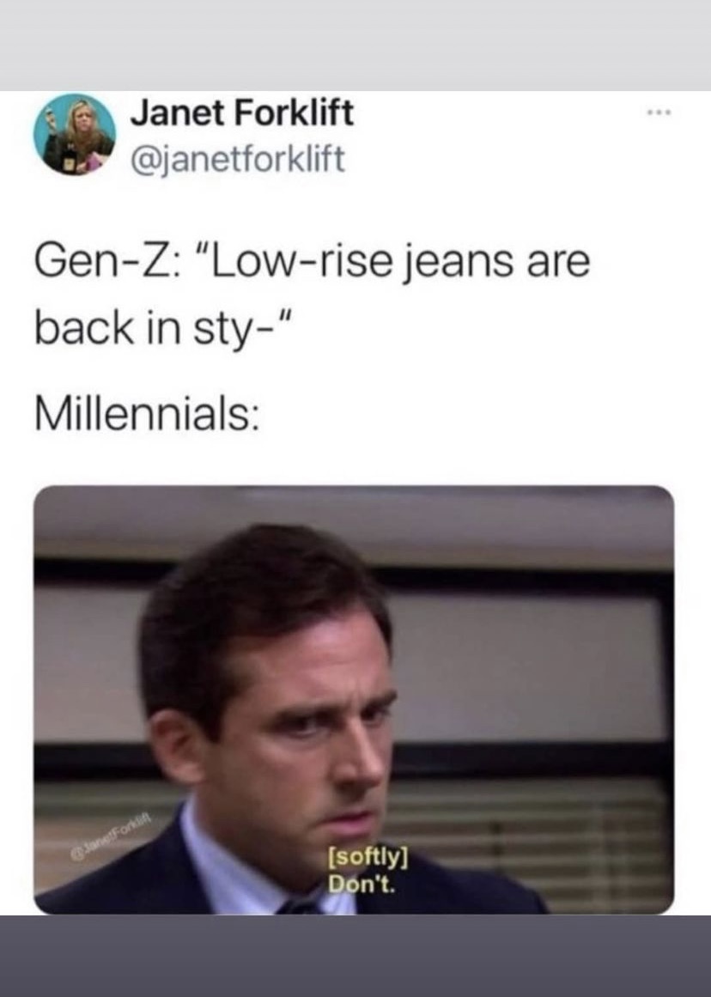Tap the dark gray bar below the image

[355, 956]
